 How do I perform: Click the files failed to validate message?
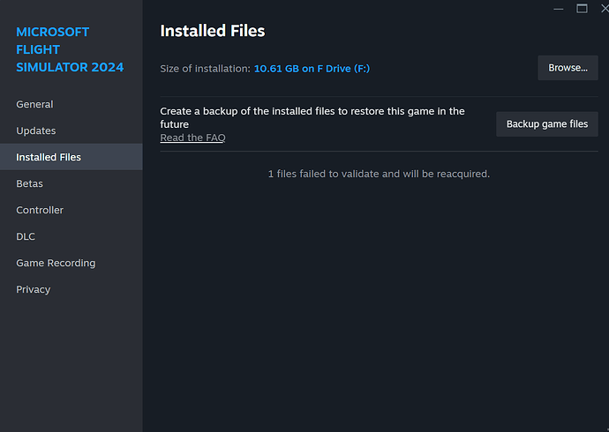point(379,174)
